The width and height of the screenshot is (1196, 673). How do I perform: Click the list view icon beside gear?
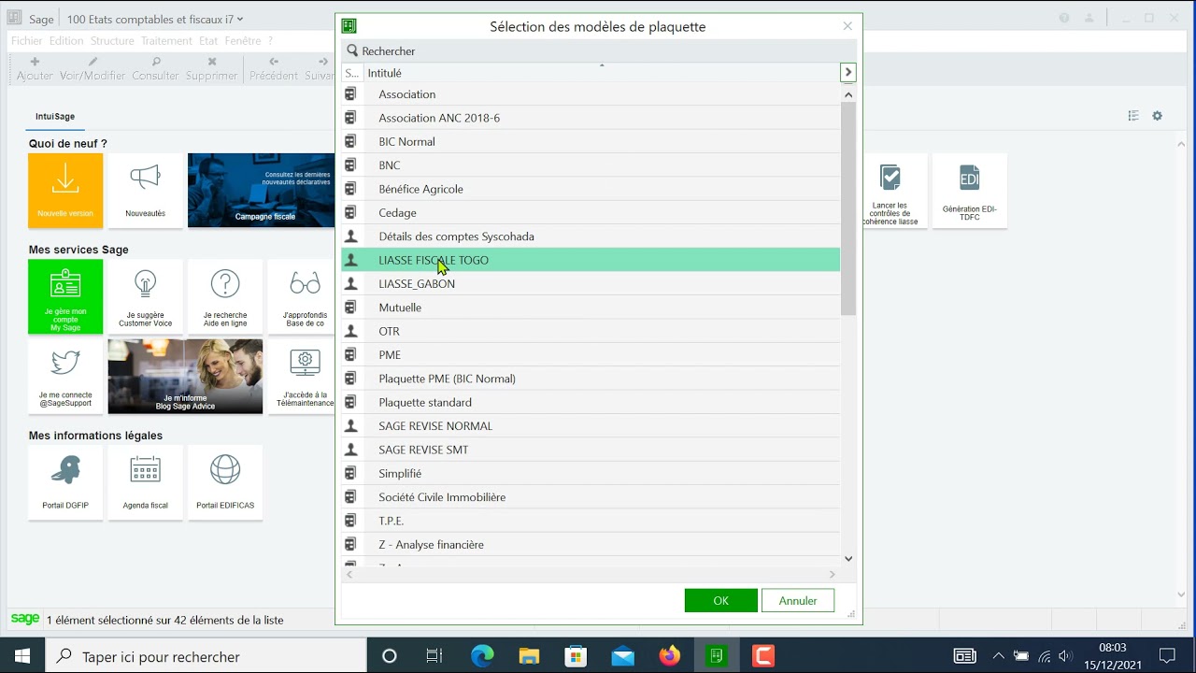click(x=1133, y=116)
